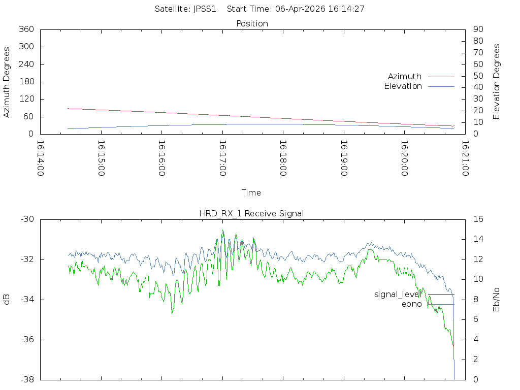Click the Time axis label
520x390 pixels.
coord(251,193)
